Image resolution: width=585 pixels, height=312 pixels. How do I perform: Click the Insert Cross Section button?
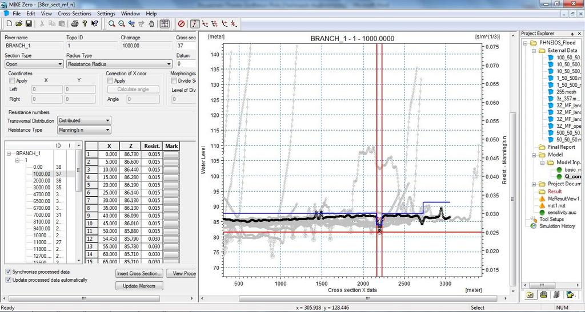pos(139,273)
